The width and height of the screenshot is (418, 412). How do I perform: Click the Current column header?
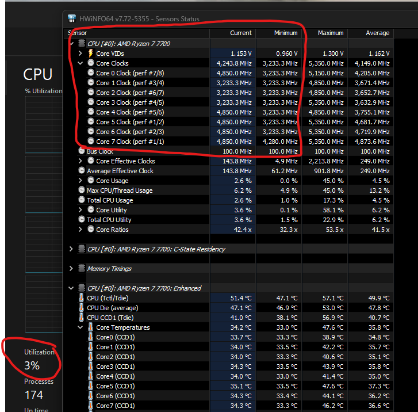click(x=233, y=33)
